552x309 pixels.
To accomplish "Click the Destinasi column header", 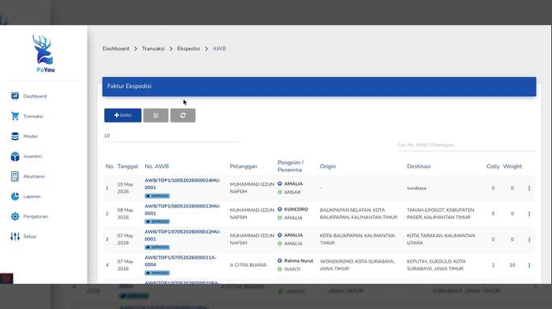I will click(x=419, y=167).
